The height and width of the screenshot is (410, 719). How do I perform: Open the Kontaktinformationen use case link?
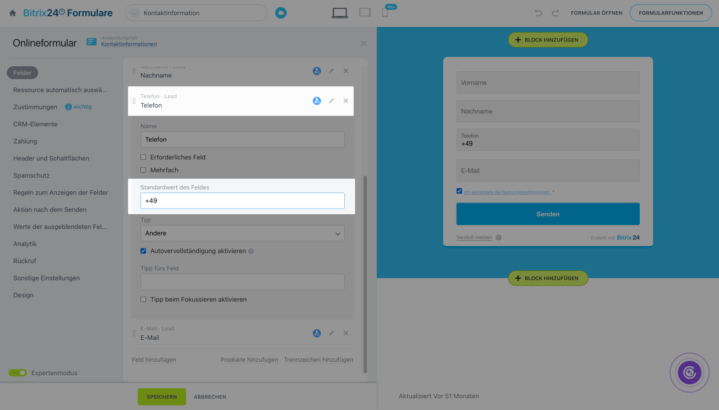129,44
